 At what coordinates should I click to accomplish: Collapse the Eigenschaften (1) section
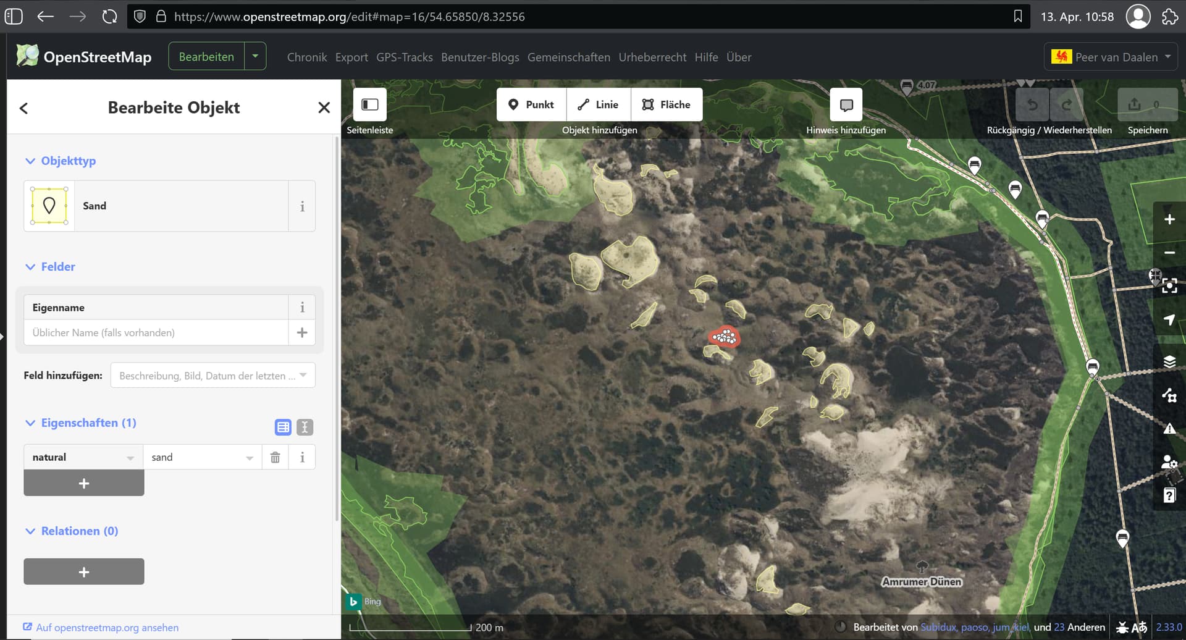tap(81, 423)
